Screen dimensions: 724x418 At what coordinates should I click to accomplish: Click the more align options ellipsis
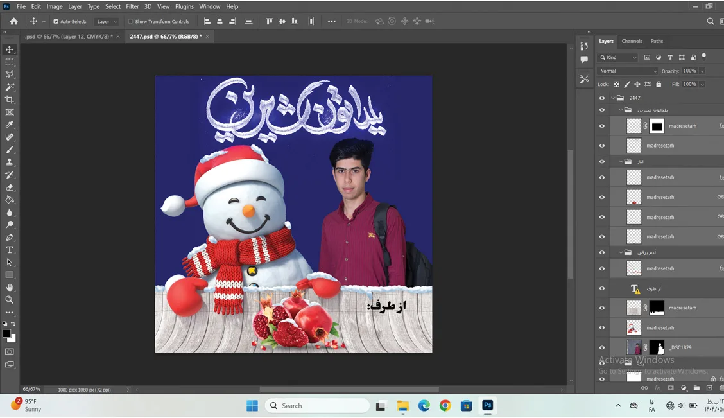click(332, 21)
